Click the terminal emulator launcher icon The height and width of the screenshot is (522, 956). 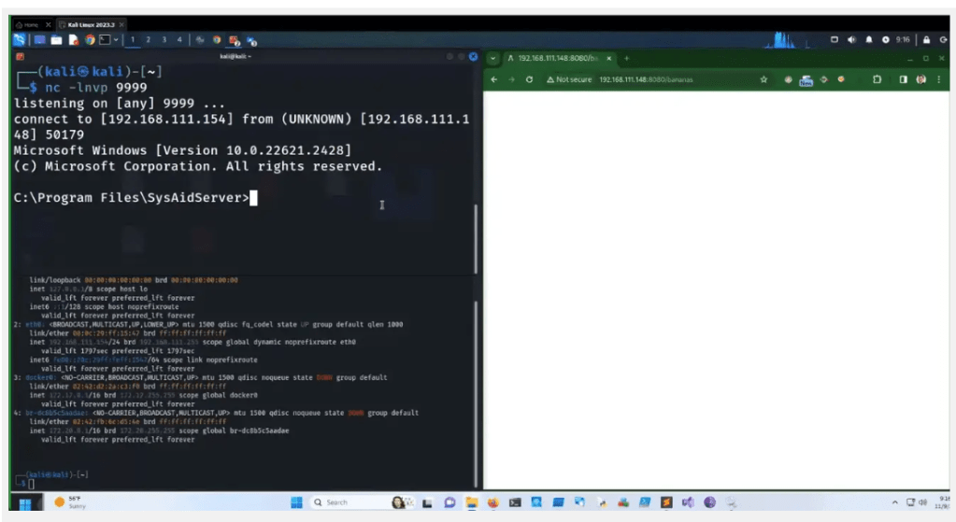pos(104,40)
